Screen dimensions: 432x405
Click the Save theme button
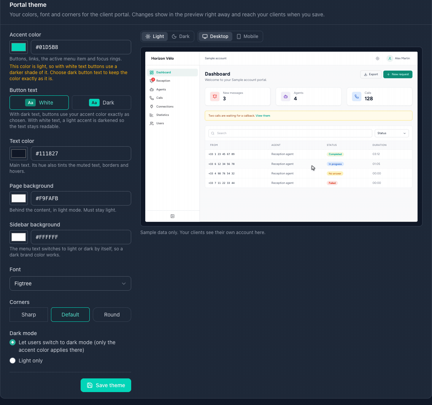(106, 385)
